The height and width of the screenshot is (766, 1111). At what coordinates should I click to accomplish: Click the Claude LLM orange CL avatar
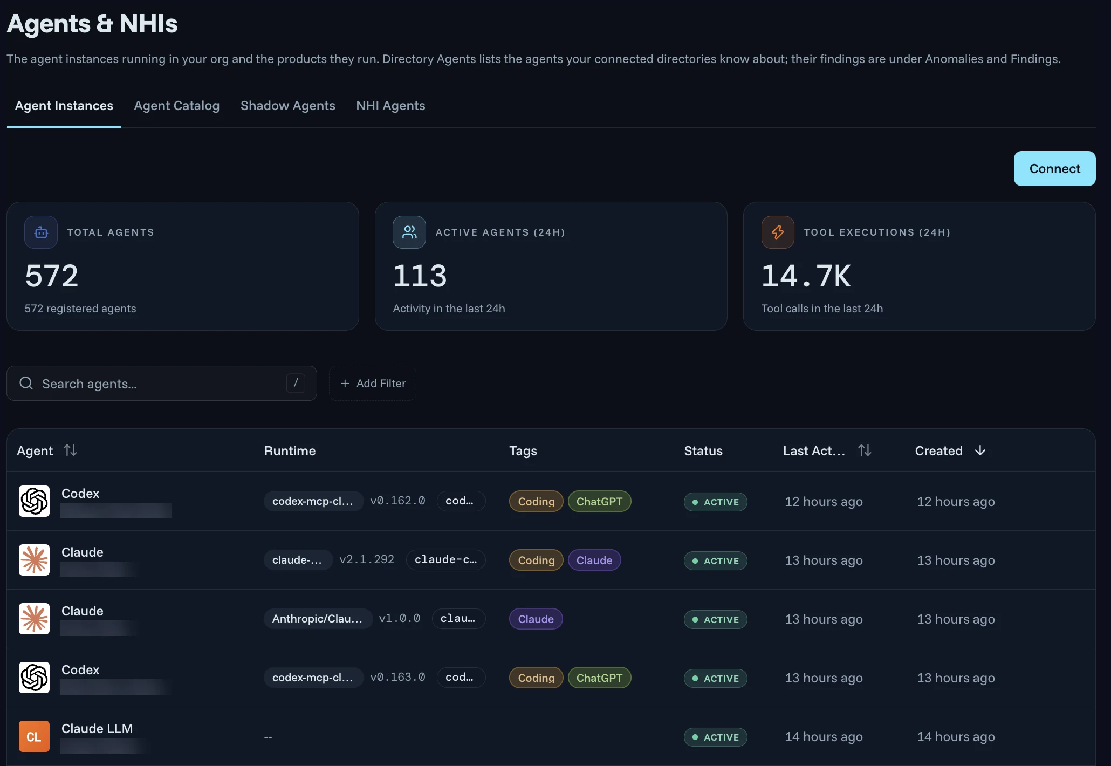(x=34, y=736)
